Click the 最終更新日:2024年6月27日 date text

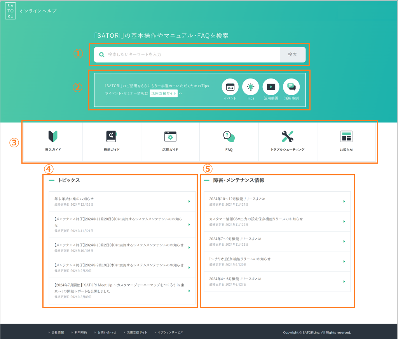(x=228, y=285)
